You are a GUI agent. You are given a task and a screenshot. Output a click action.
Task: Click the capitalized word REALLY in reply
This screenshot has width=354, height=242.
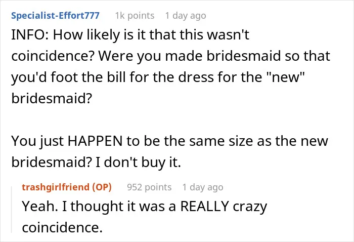(x=205, y=206)
